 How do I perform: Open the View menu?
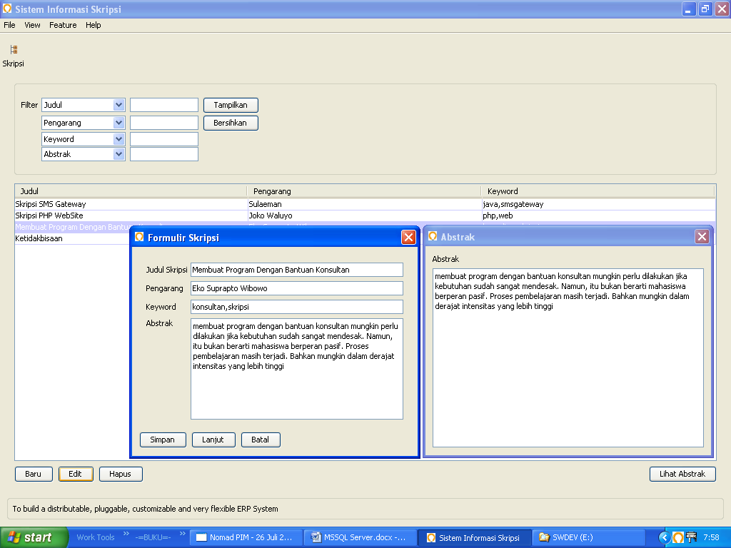[32, 25]
